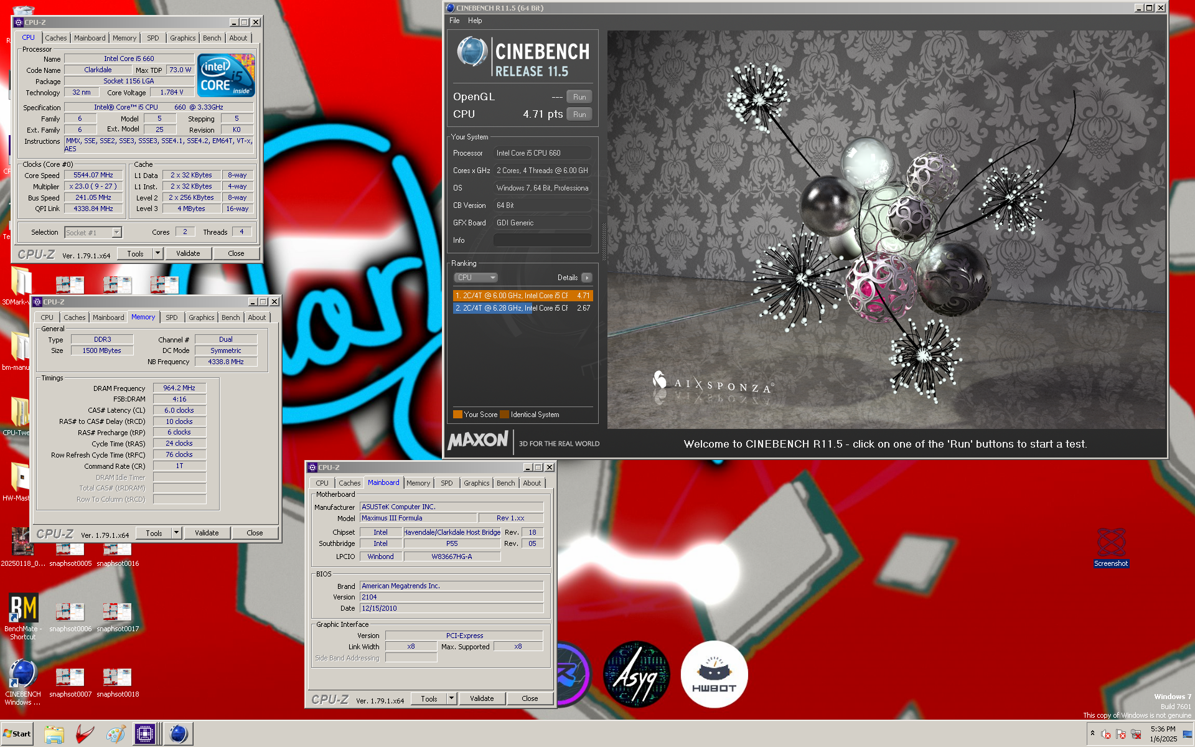
Task: Open the Paint icon on the taskbar
Action: pos(115,734)
